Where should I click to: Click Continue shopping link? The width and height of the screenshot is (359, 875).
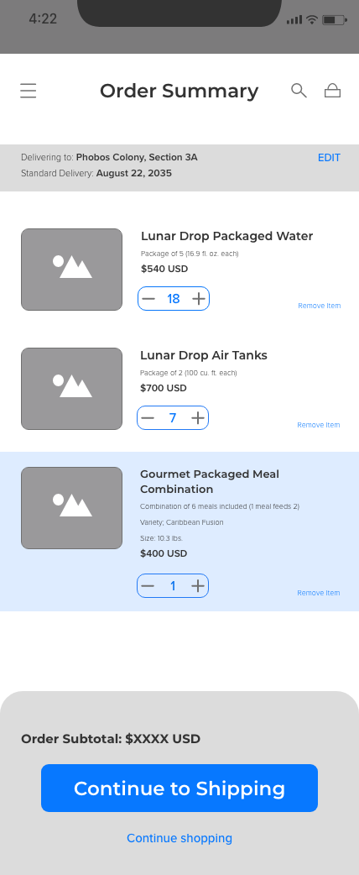point(179,838)
